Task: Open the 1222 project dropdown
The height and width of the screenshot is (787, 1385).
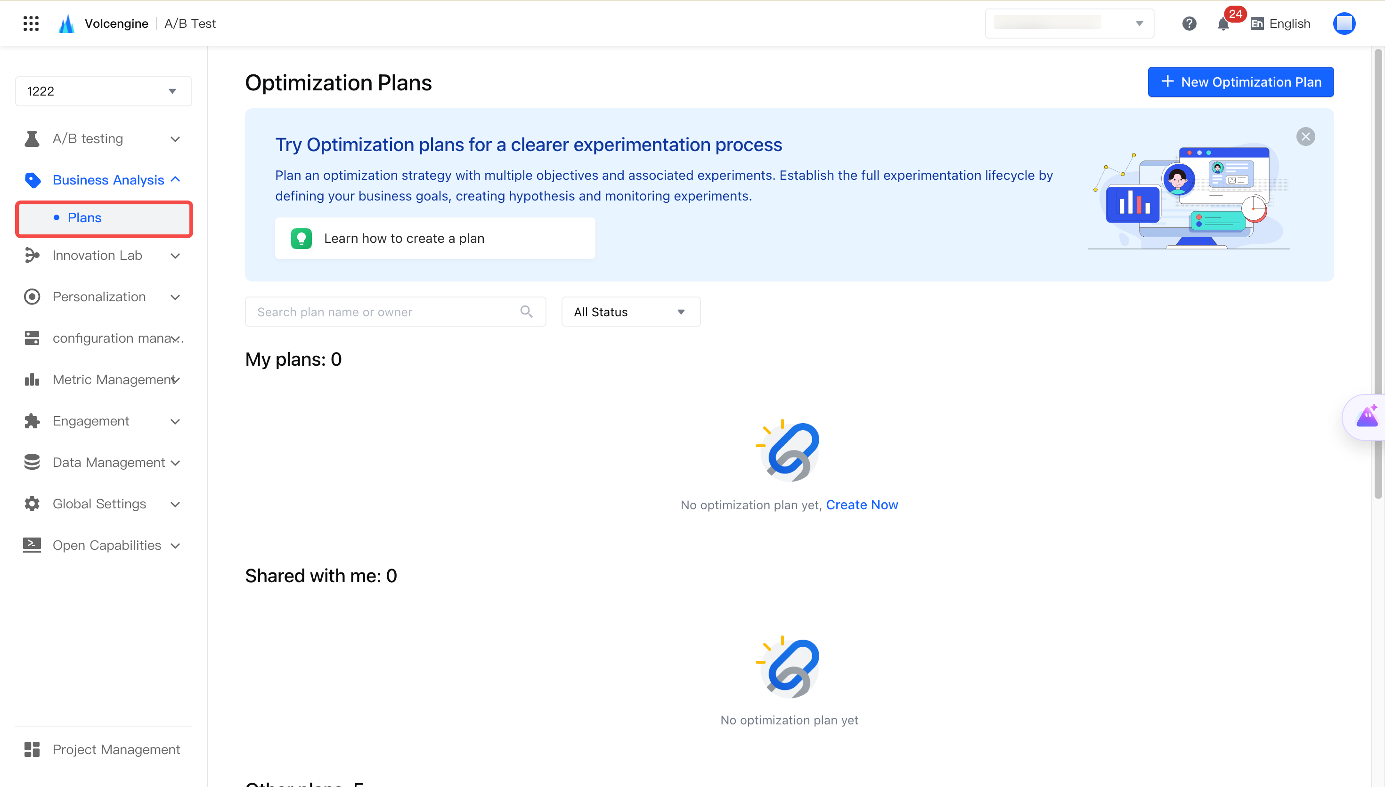Action: pyautogui.click(x=103, y=91)
